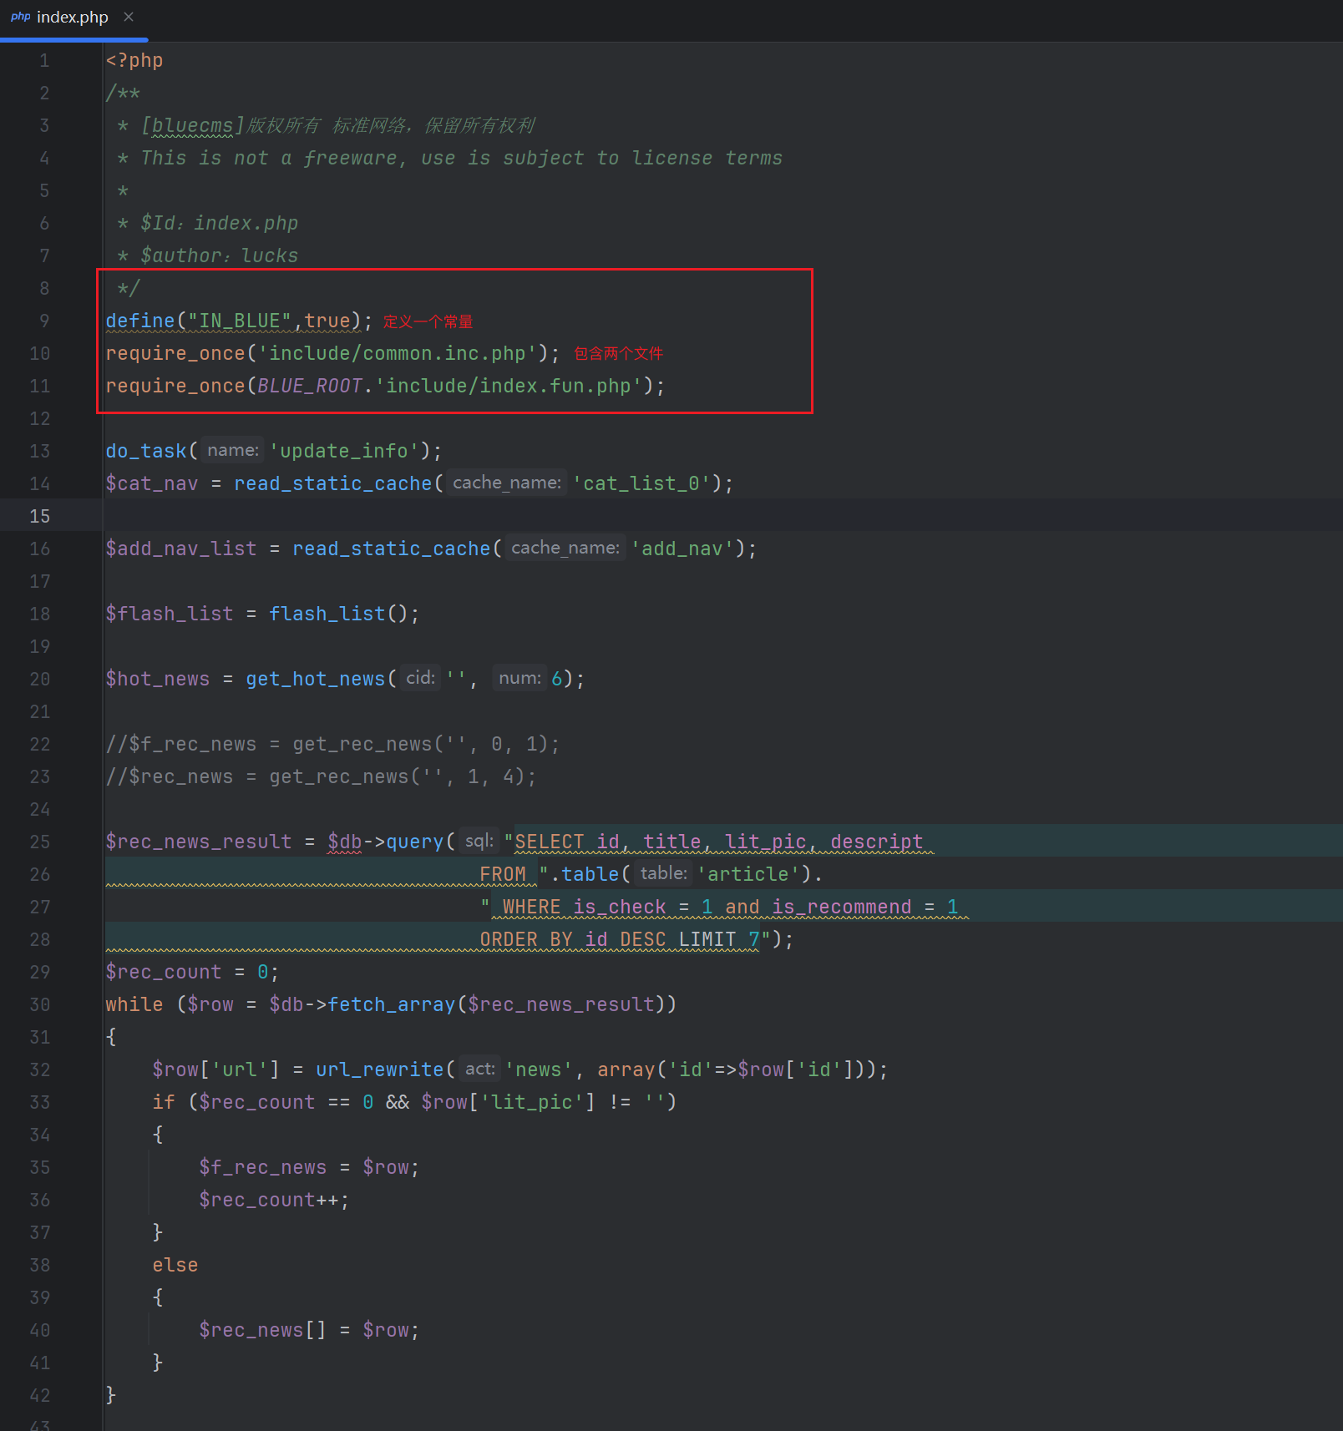This screenshot has width=1343, height=1431.
Task: Click the $flash_list variable
Action: click(169, 614)
